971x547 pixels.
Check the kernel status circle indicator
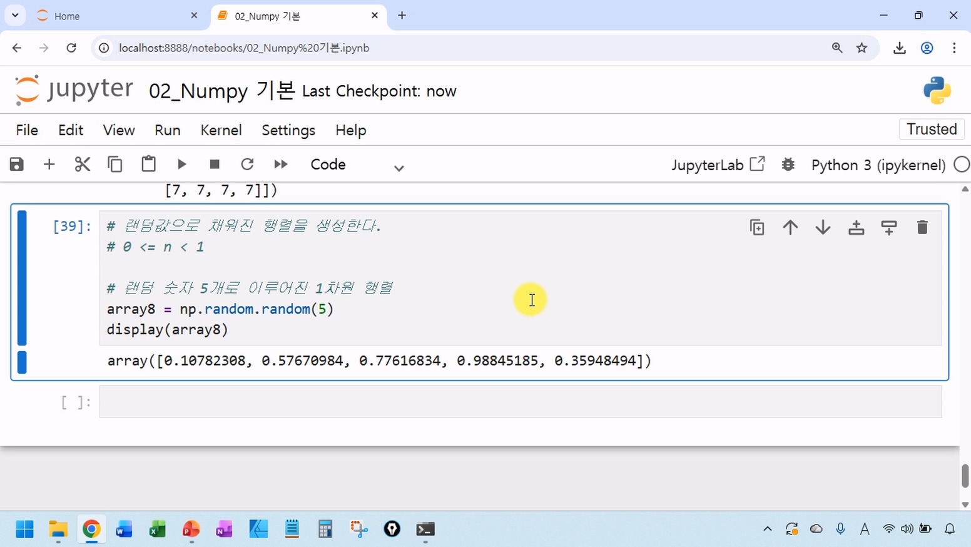[x=962, y=165]
